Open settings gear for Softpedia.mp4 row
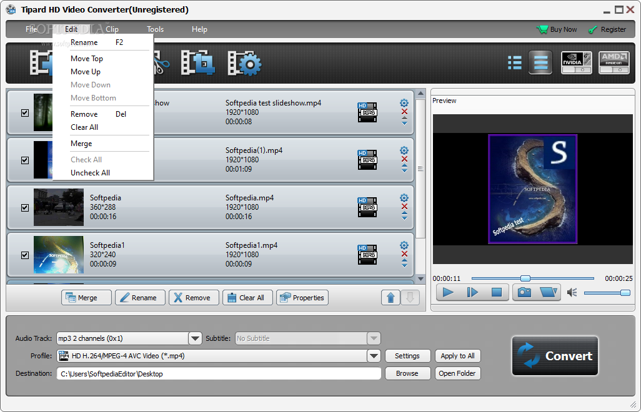This screenshot has width=641, height=412. pyautogui.click(x=404, y=198)
